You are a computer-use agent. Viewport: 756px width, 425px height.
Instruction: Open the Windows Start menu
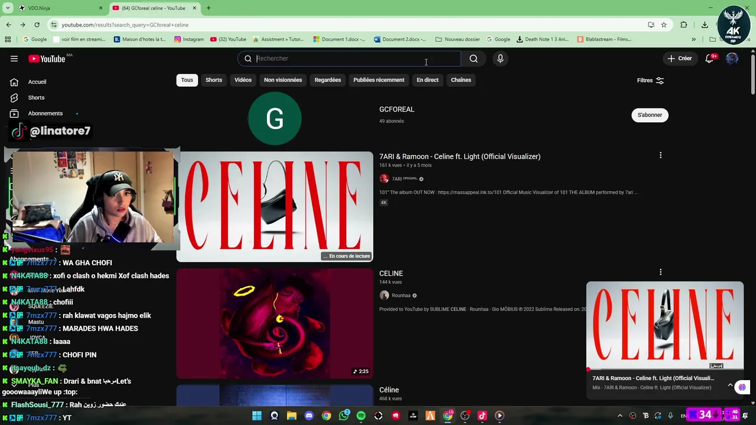pyautogui.click(x=257, y=416)
